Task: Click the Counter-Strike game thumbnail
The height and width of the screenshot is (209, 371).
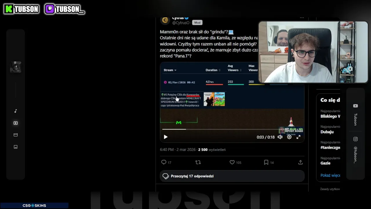Action: pyautogui.click(x=209, y=99)
